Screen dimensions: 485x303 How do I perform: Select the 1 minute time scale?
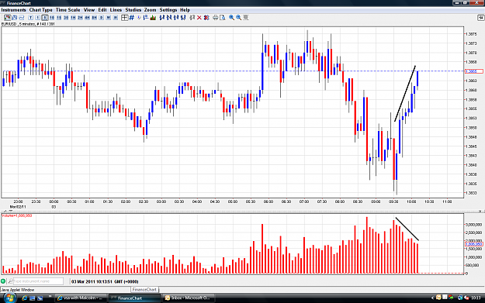(x=38, y=18)
